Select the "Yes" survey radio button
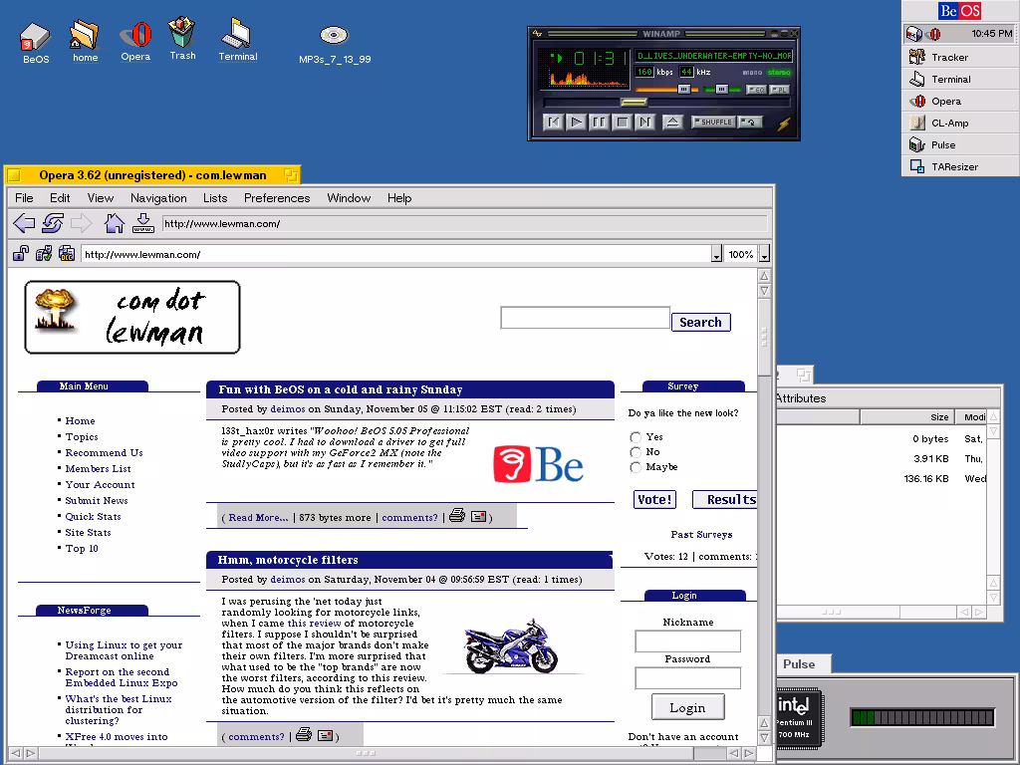Image resolution: width=1020 pixels, height=765 pixels. pyautogui.click(x=636, y=437)
